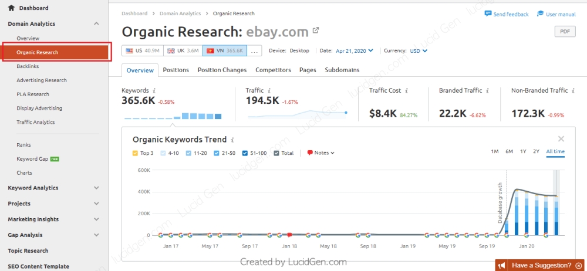This screenshot has height=271, width=587.
Task: Open PLA Research in sidebar
Action: tap(33, 94)
